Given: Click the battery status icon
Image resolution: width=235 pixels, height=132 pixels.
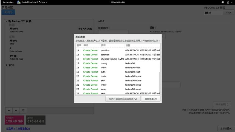Looking at the screenshot, I should point(228,2).
